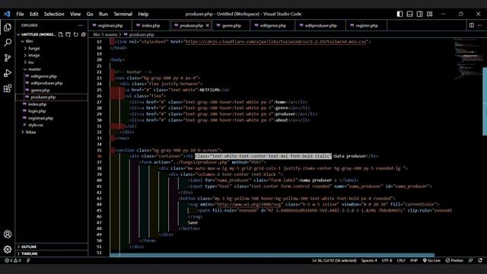This screenshot has height=274, width=487.
Task: Change indentation via Spaces: 4
Action: click(369, 260)
